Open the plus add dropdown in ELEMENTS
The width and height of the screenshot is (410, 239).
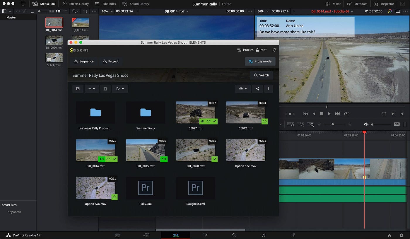coord(92,89)
